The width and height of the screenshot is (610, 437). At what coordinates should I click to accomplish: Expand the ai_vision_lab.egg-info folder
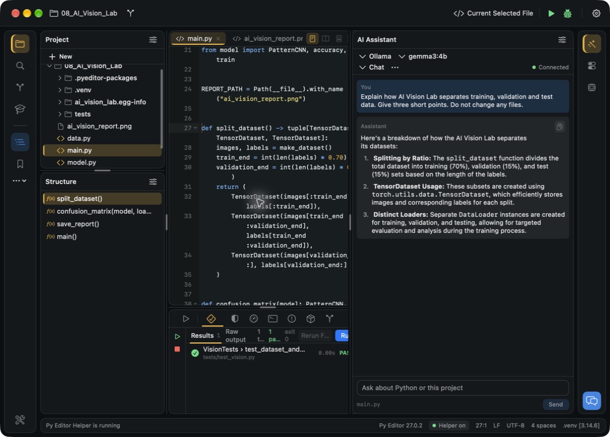[59, 102]
